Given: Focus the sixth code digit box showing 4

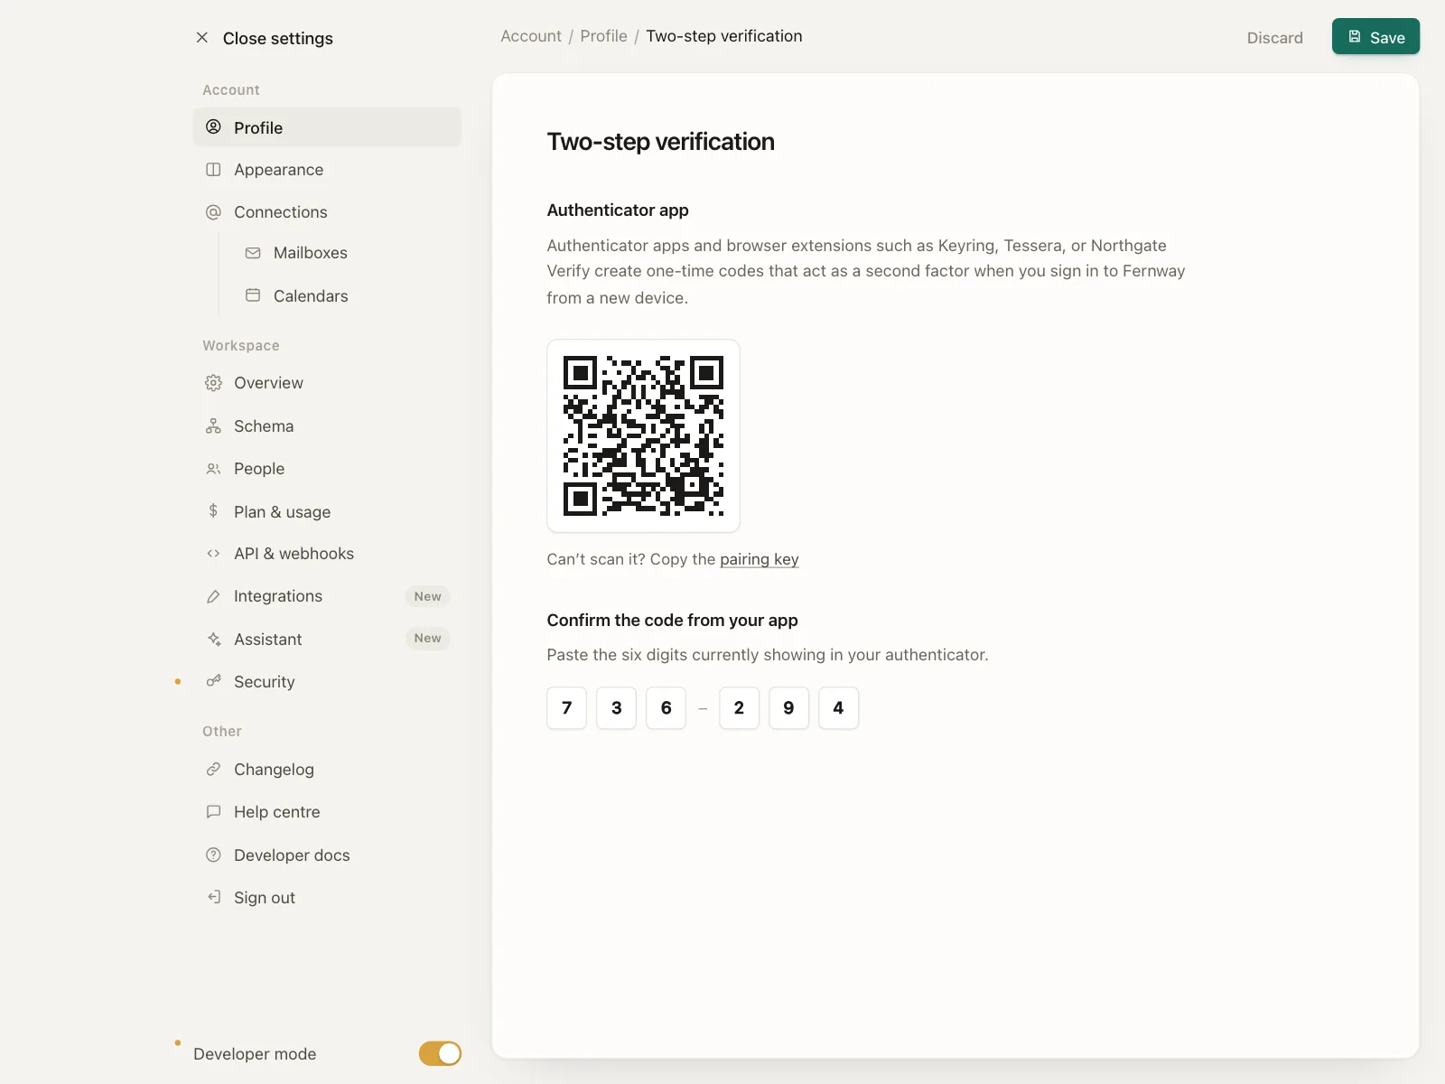Looking at the screenshot, I should click(838, 707).
